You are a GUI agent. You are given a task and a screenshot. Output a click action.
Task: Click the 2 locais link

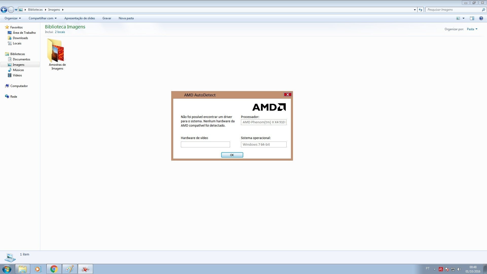coord(60,32)
